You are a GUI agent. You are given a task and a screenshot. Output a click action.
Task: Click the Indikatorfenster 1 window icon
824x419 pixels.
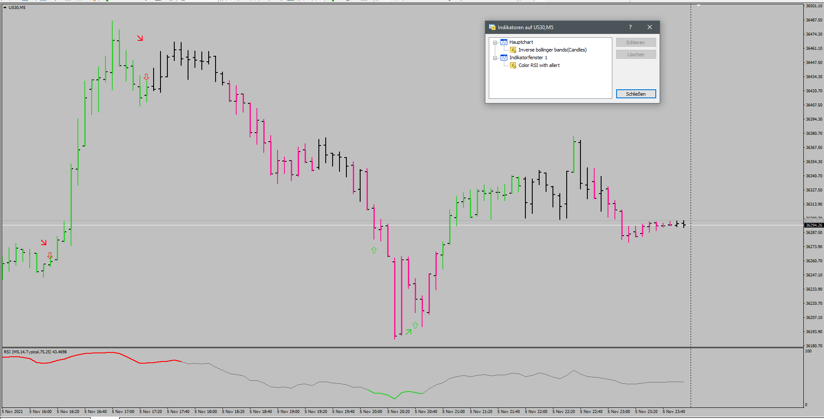[504, 58]
